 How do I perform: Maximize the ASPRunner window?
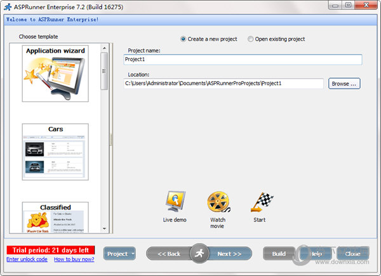[x=348, y=5]
